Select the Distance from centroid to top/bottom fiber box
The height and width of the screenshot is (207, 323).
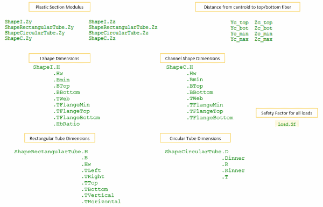pyautogui.click(x=248, y=7)
